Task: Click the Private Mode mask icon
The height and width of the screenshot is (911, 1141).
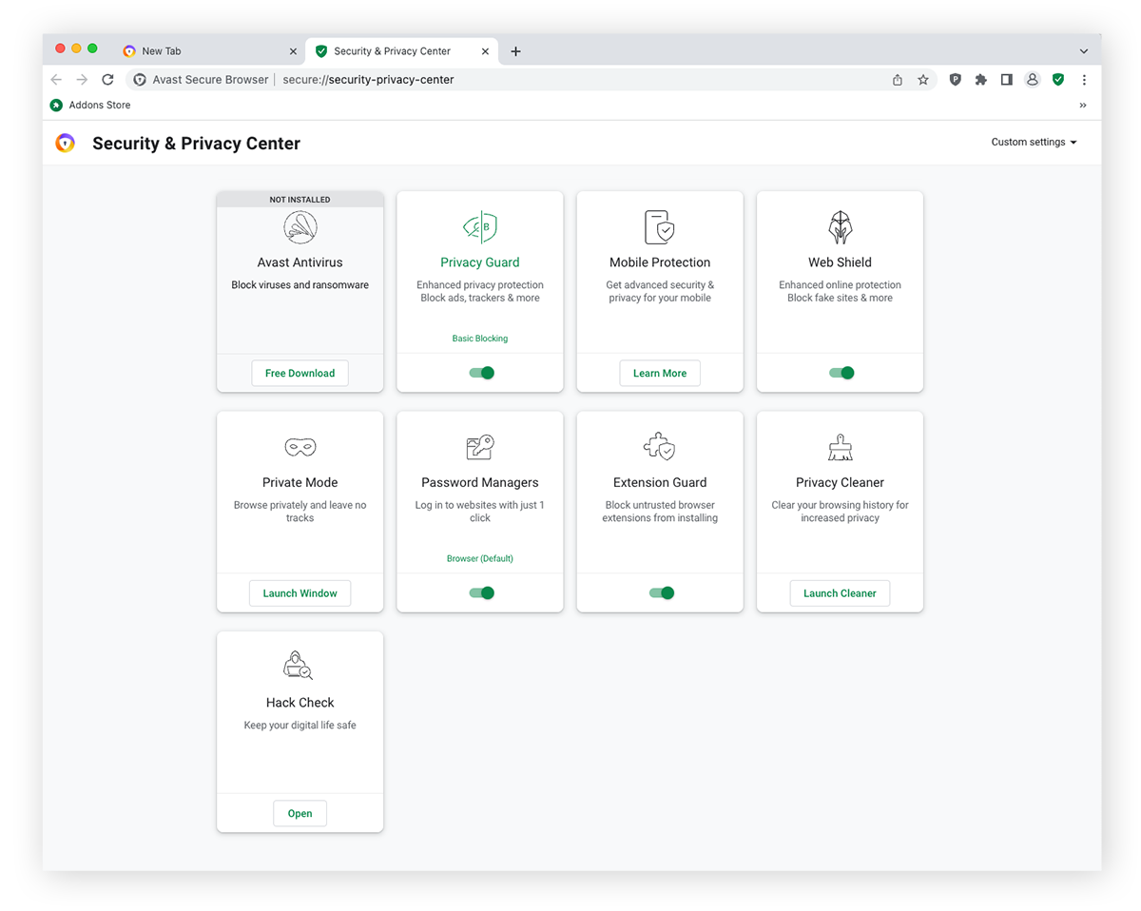Action: (300, 447)
